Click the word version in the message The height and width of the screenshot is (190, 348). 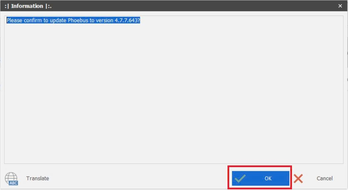[104, 20]
